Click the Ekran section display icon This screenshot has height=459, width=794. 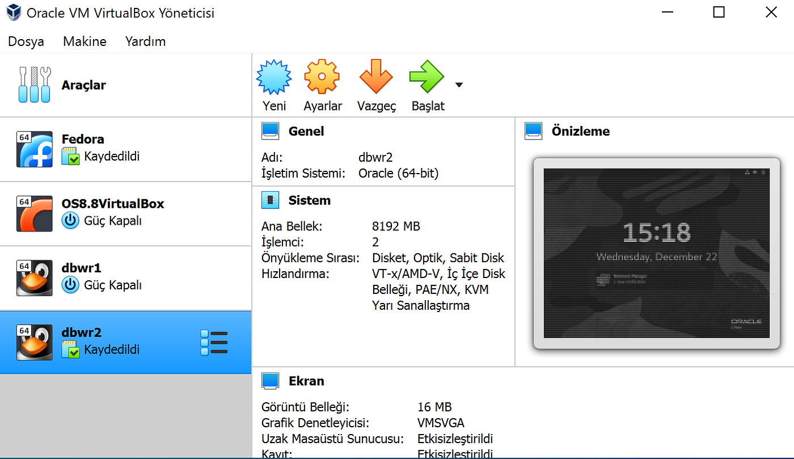[x=271, y=381]
